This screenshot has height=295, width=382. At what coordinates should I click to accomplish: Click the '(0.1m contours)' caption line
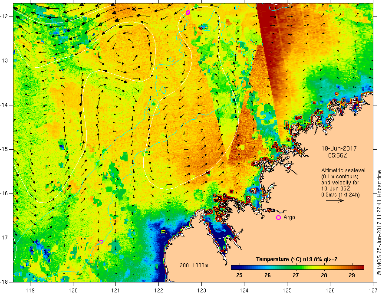click(x=340, y=177)
